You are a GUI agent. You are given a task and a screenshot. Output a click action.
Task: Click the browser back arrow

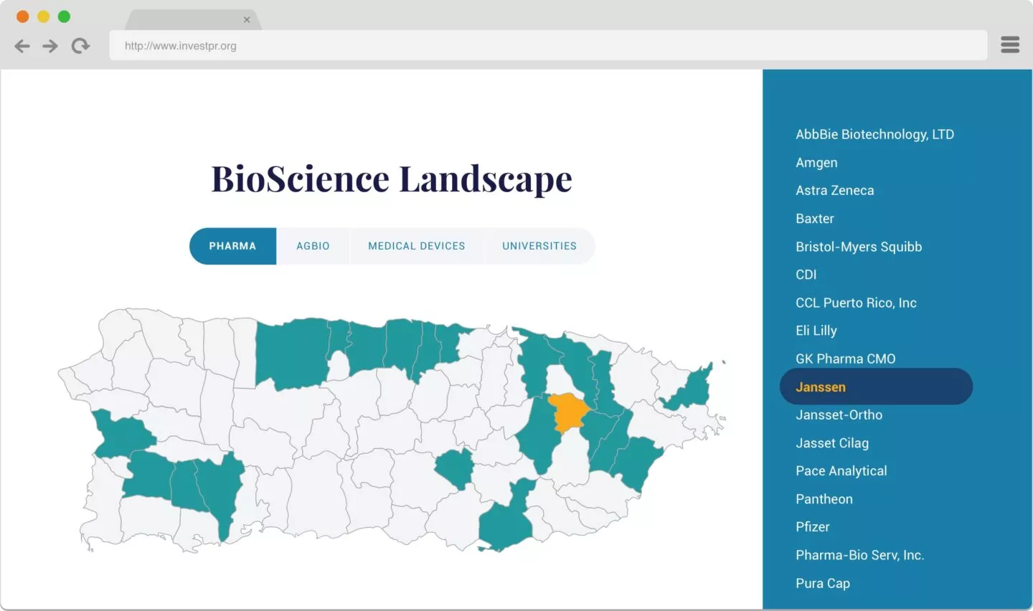(x=22, y=46)
